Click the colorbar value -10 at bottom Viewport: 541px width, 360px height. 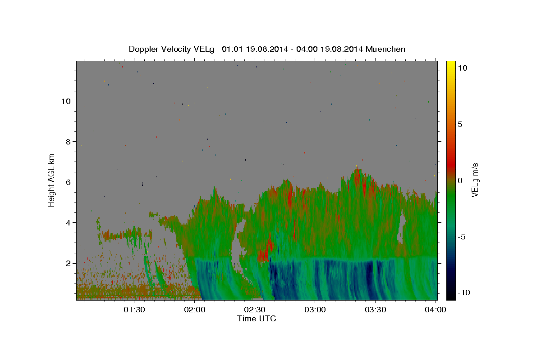[463, 293]
